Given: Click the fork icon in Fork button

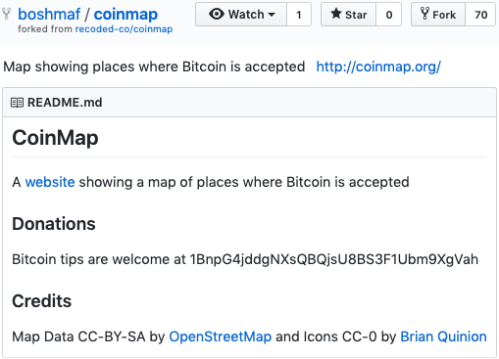Looking at the screenshot, I should 424,14.
